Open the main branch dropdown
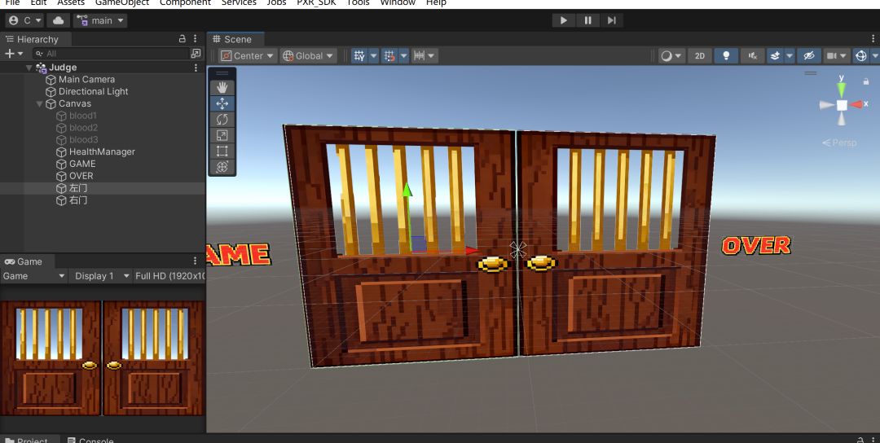The width and height of the screenshot is (880, 443). pyautogui.click(x=101, y=20)
